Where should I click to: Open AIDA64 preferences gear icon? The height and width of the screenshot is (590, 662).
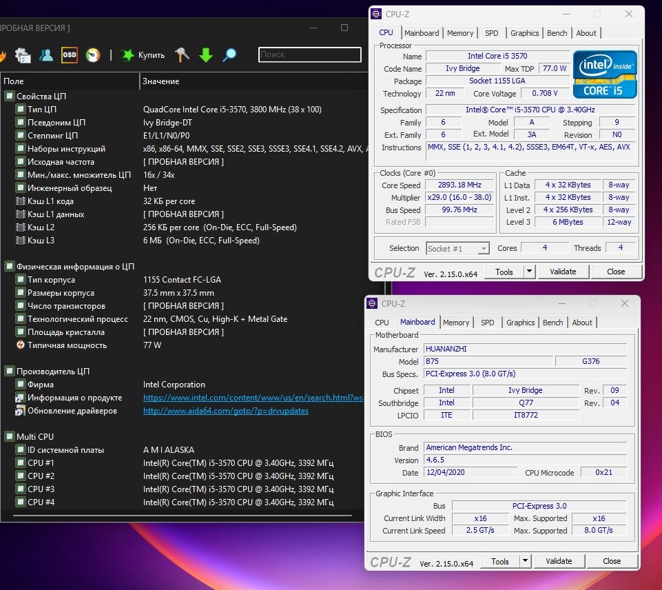coord(22,55)
